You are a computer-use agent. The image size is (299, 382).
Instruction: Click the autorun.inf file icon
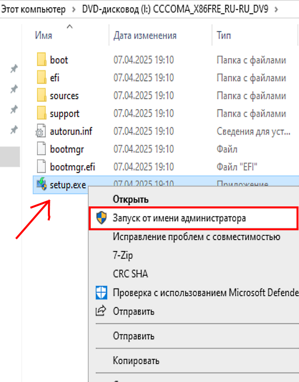coord(41,131)
